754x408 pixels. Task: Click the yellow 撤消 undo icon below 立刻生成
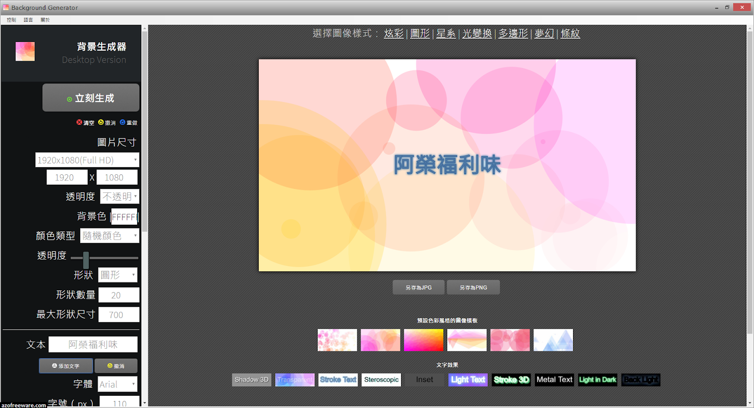click(x=101, y=122)
